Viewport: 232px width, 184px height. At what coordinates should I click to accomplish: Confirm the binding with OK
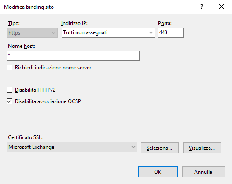[158, 172]
